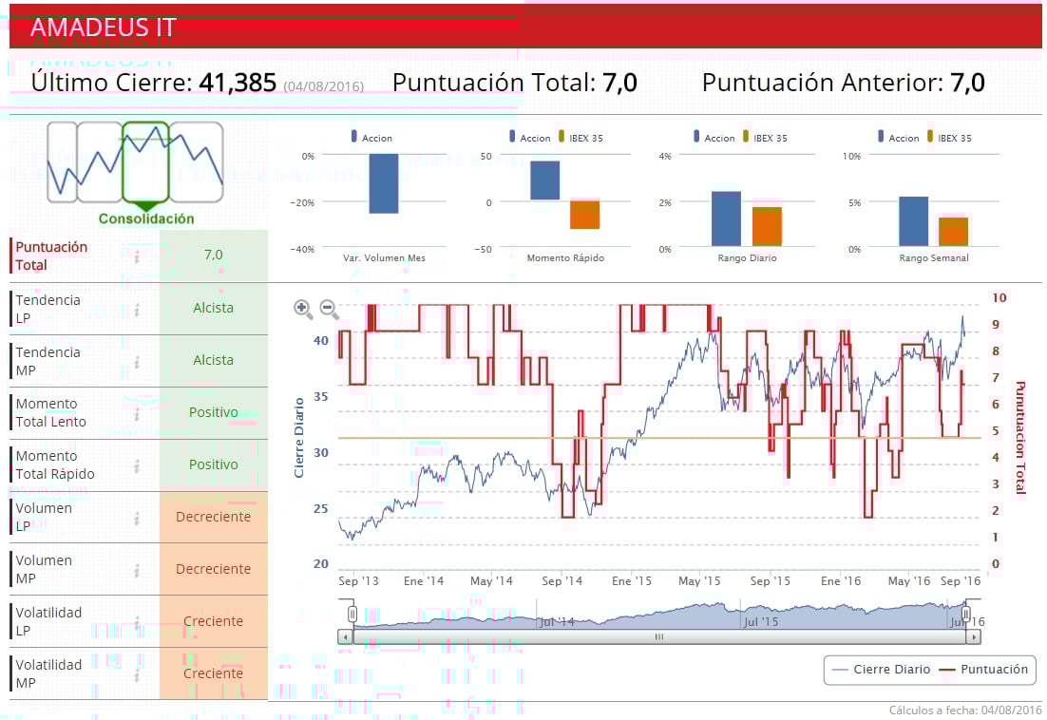Click right arrow of chart navigator scrollbar
This screenshot has width=1047, height=720.
(x=974, y=637)
